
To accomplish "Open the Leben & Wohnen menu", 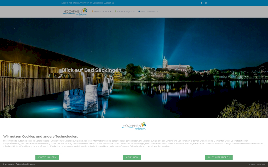I will [x=148, y=11].
